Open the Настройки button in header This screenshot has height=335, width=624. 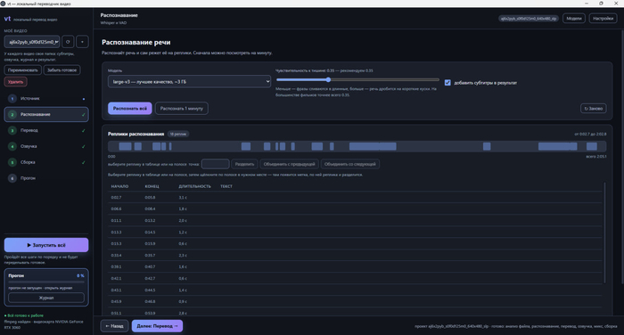click(603, 19)
